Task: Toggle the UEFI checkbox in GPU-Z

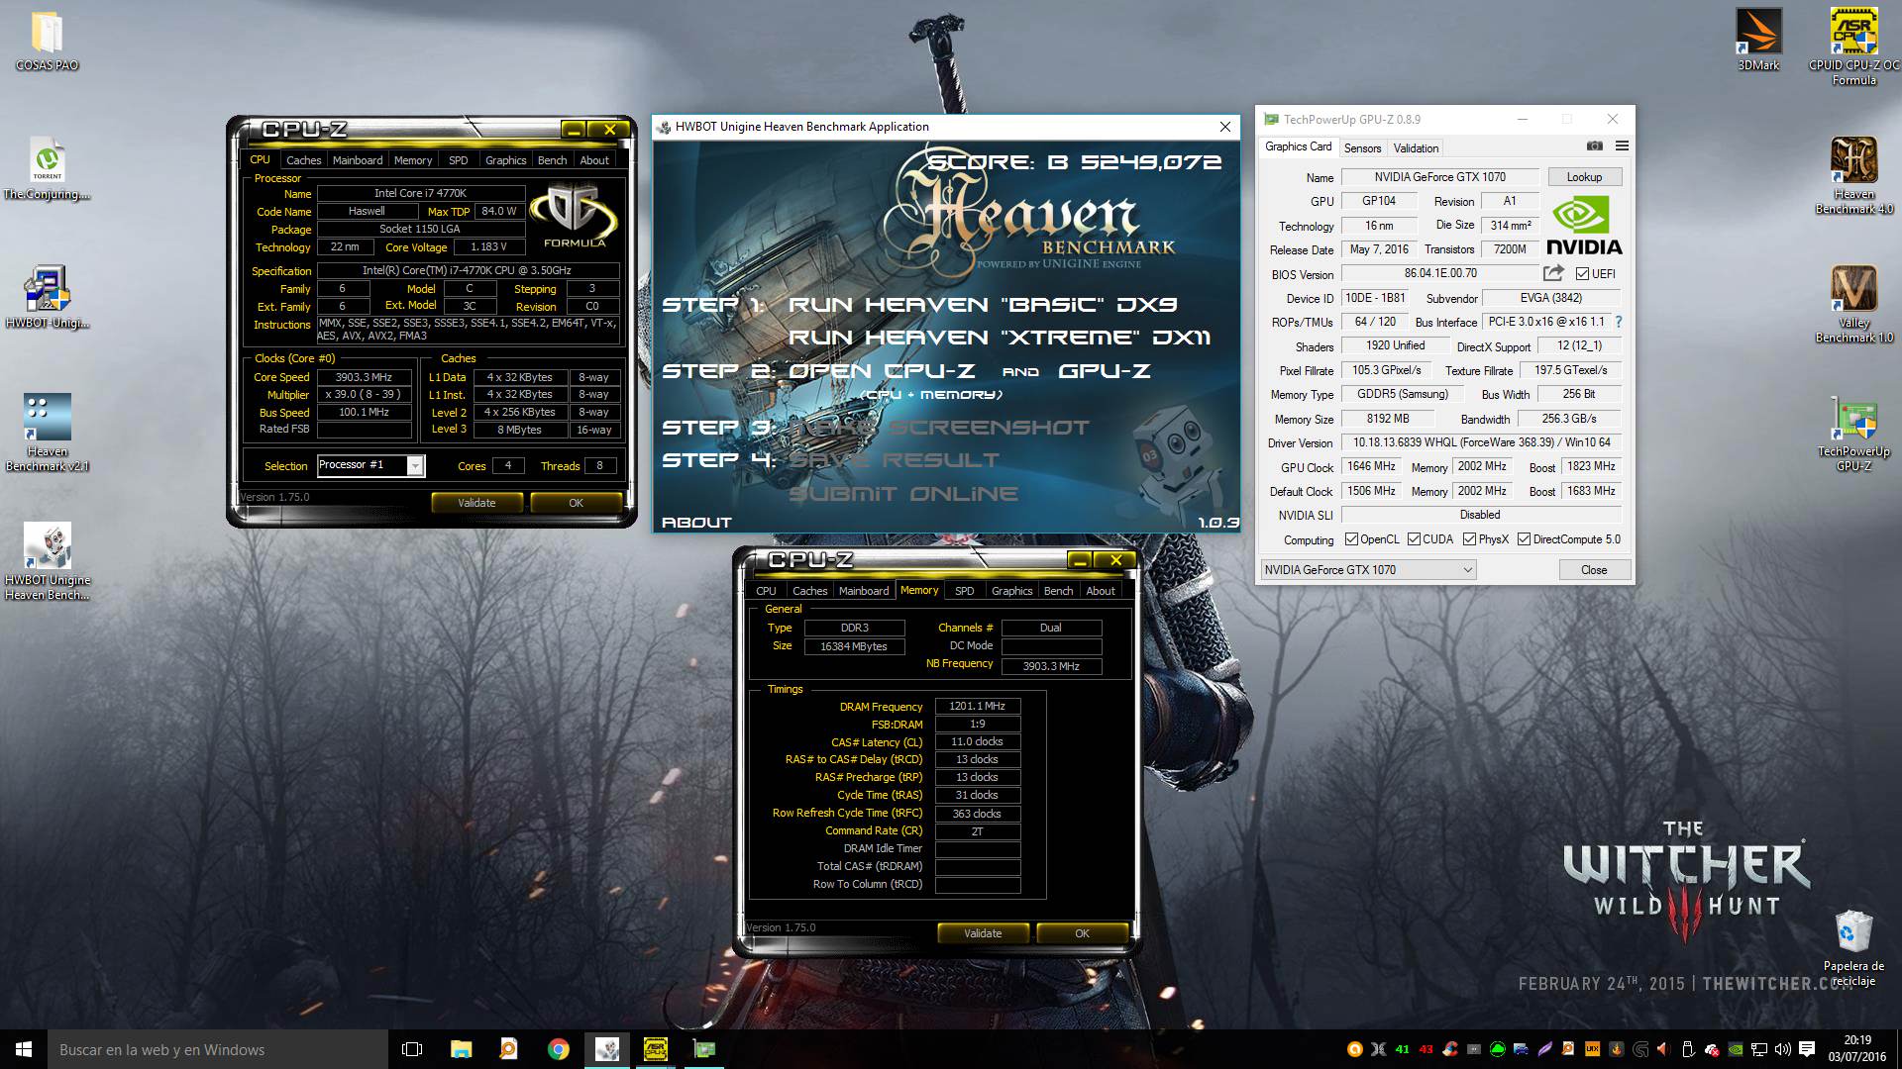Action: (x=1582, y=274)
